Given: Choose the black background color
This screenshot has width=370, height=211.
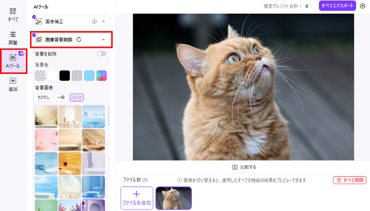Looking at the screenshot, I should click(64, 75).
